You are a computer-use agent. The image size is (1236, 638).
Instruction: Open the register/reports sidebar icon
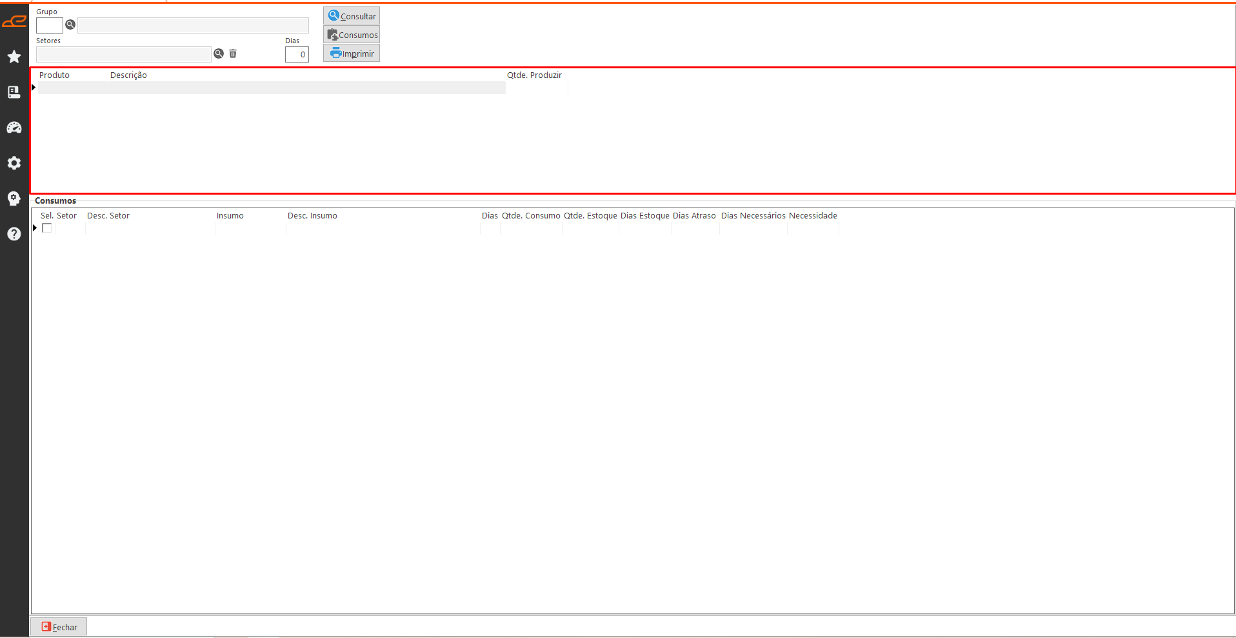(x=14, y=92)
